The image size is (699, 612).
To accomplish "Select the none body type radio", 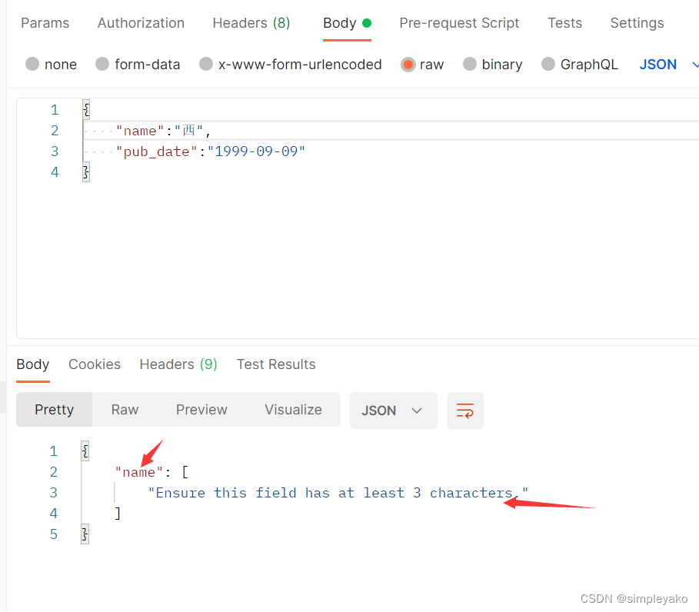I will coord(32,64).
